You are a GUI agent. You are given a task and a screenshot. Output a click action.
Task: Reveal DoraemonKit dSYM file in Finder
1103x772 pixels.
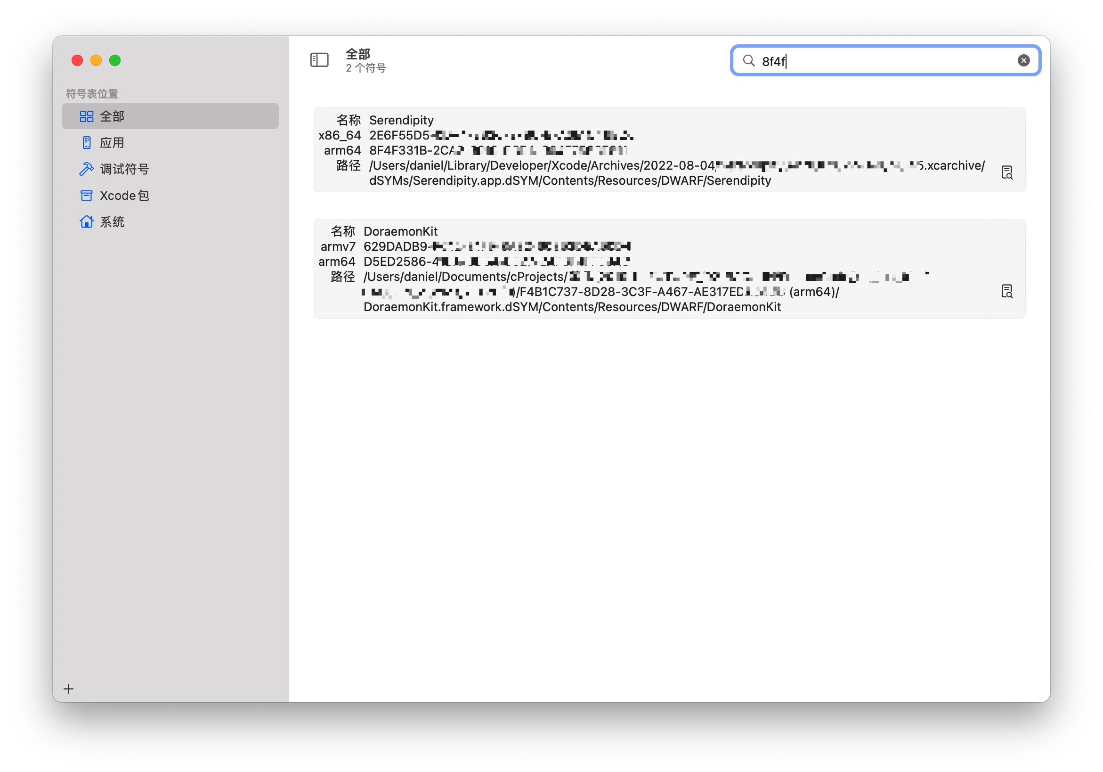point(1006,291)
